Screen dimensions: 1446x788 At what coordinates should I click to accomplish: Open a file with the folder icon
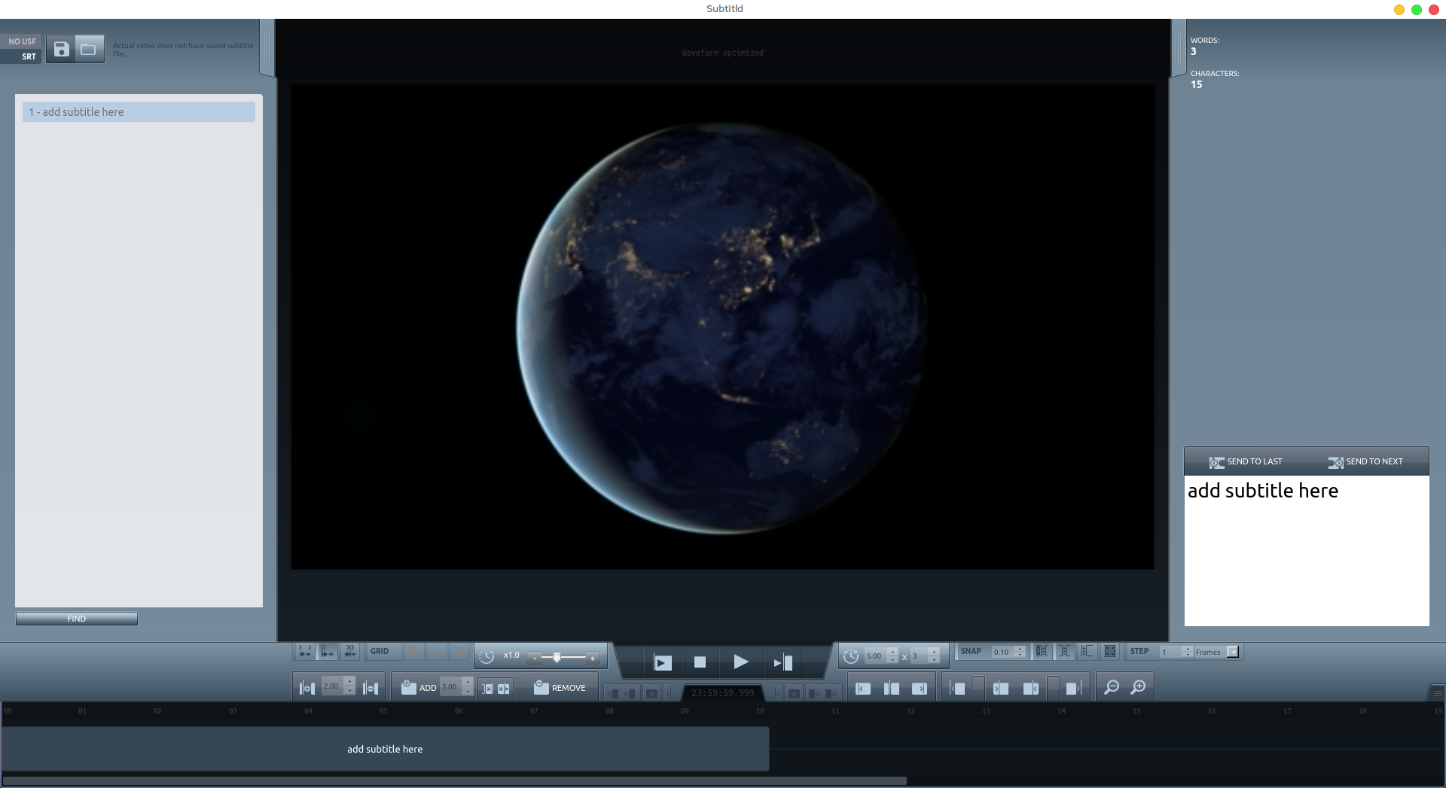(89, 50)
